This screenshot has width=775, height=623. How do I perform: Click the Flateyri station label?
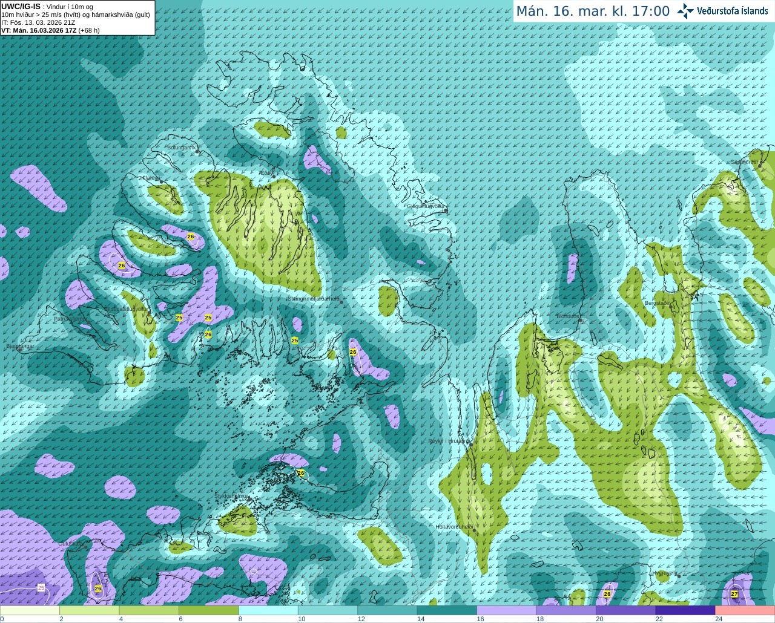tap(150, 178)
